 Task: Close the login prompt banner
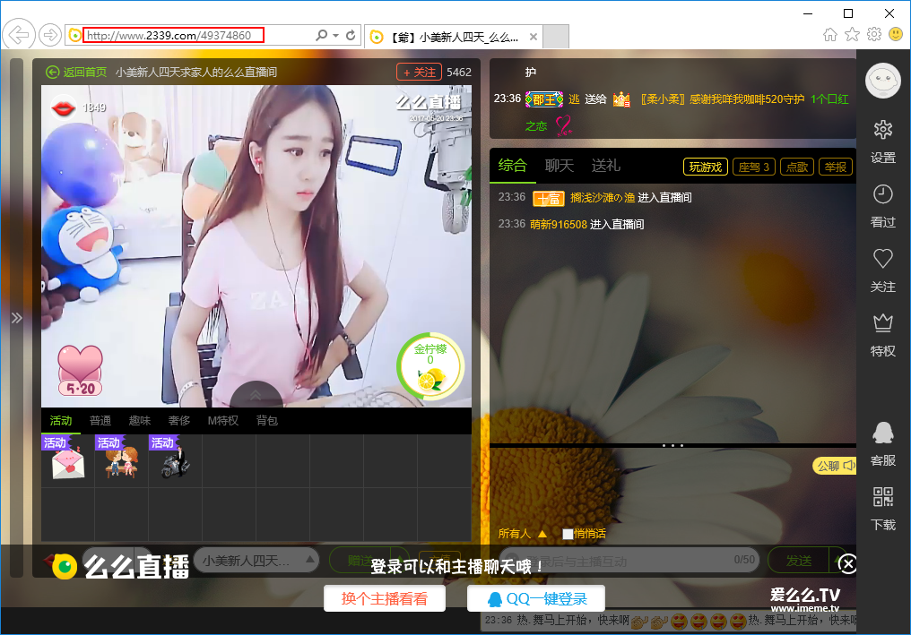point(847,563)
